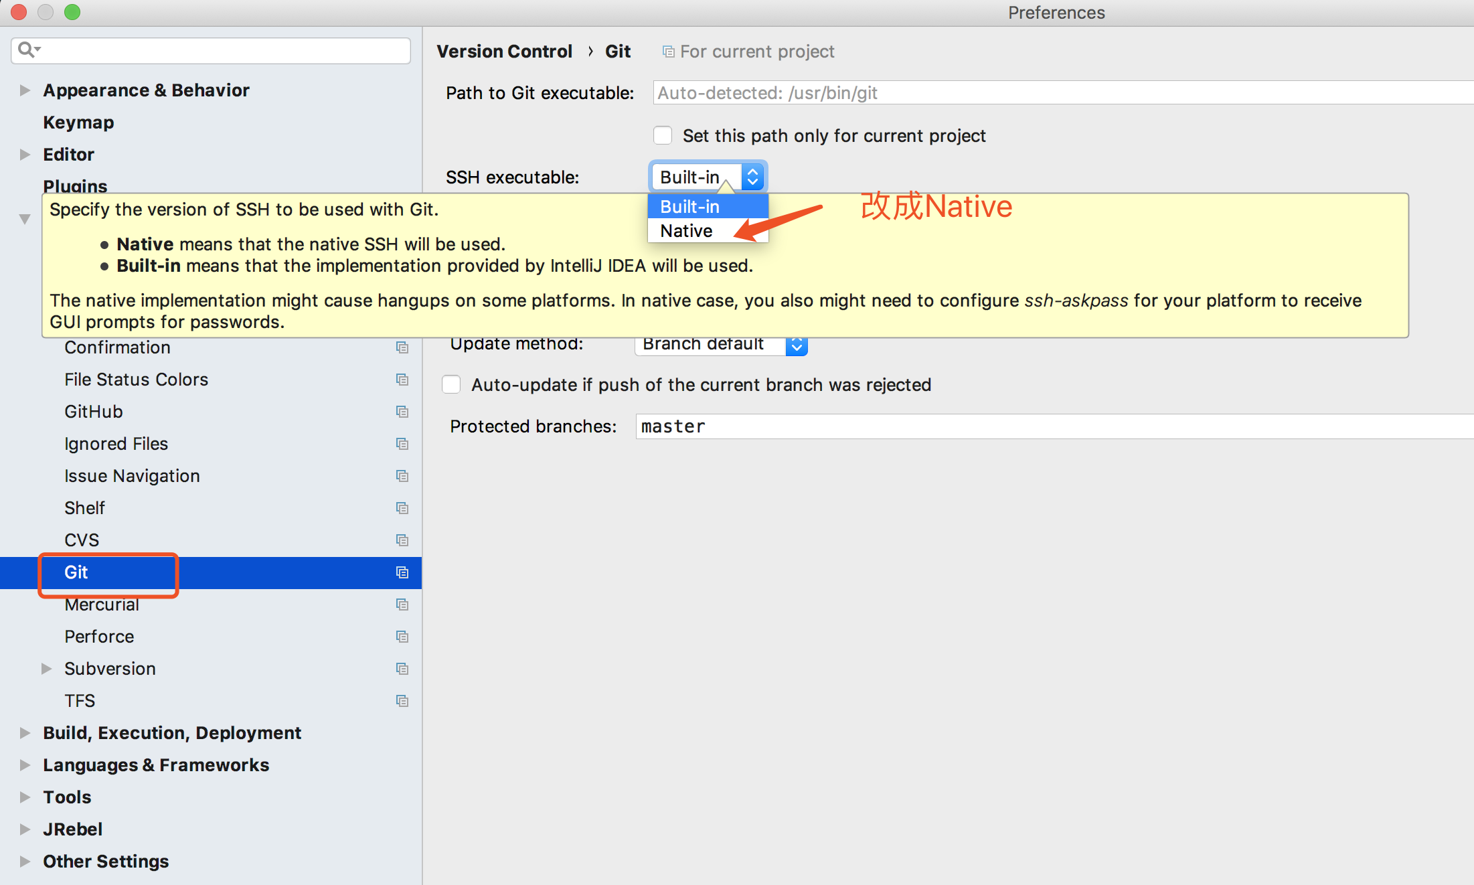This screenshot has width=1474, height=885.
Task: Click the For current project icon in header
Action: click(x=668, y=52)
